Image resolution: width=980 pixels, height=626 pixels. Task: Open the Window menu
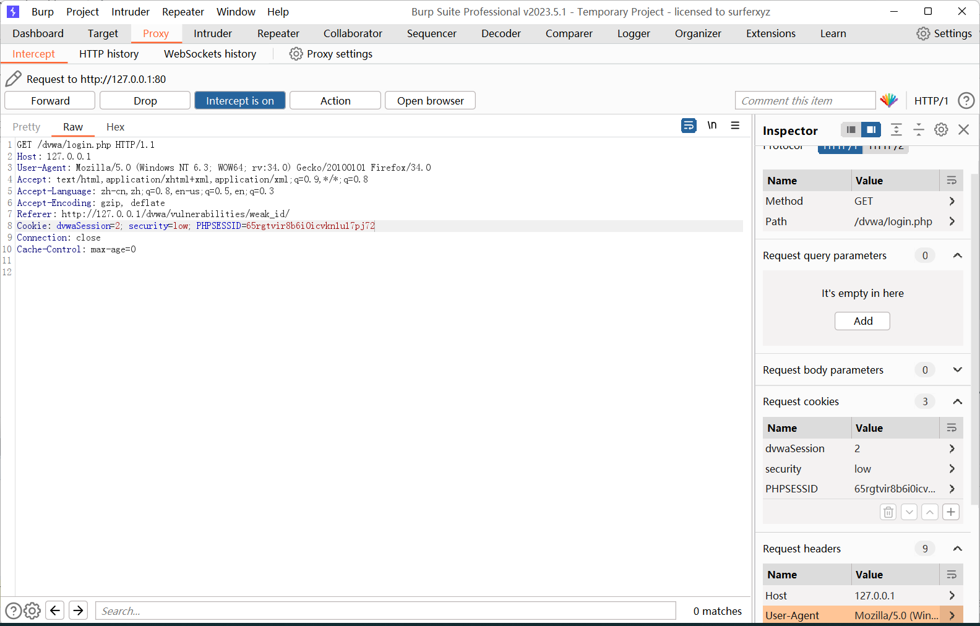point(236,12)
